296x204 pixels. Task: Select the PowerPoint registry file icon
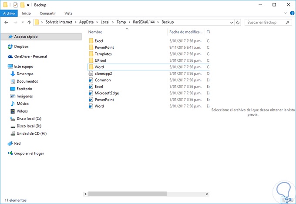91,100
